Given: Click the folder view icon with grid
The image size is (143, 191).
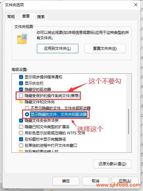Looking at the screenshot, I should click(22, 39).
